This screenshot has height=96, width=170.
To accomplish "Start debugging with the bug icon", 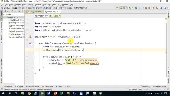I will click(136, 8).
